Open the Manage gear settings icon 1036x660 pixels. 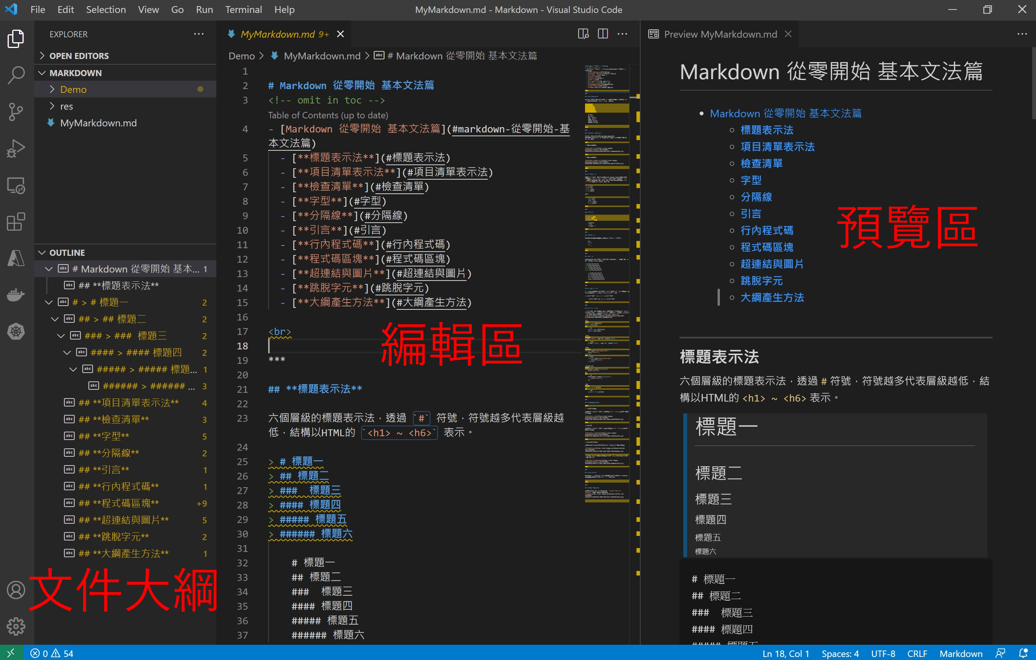coord(16,627)
